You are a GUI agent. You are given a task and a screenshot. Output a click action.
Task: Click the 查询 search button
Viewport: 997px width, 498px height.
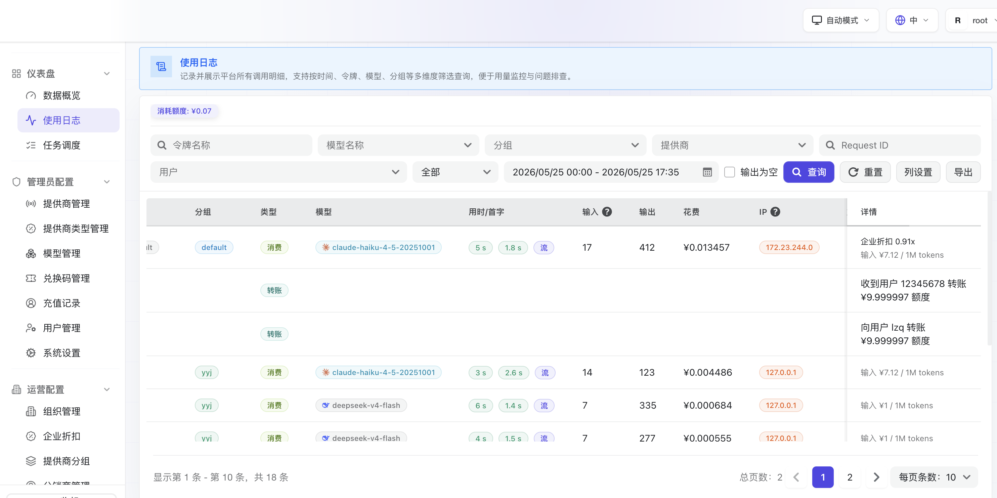pyautogui.click(x=809, y=172)
